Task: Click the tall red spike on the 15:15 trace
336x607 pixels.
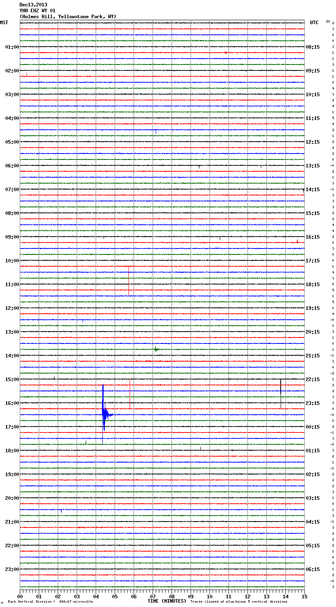Action: pyautogui.click(x=130, y=394)
